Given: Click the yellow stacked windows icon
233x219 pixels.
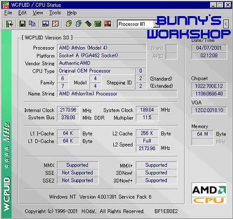Looking at the screenshot, I should click(69, 24).
